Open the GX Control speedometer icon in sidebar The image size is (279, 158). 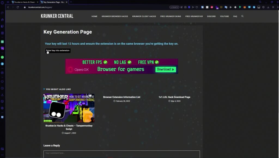point(2,13)
